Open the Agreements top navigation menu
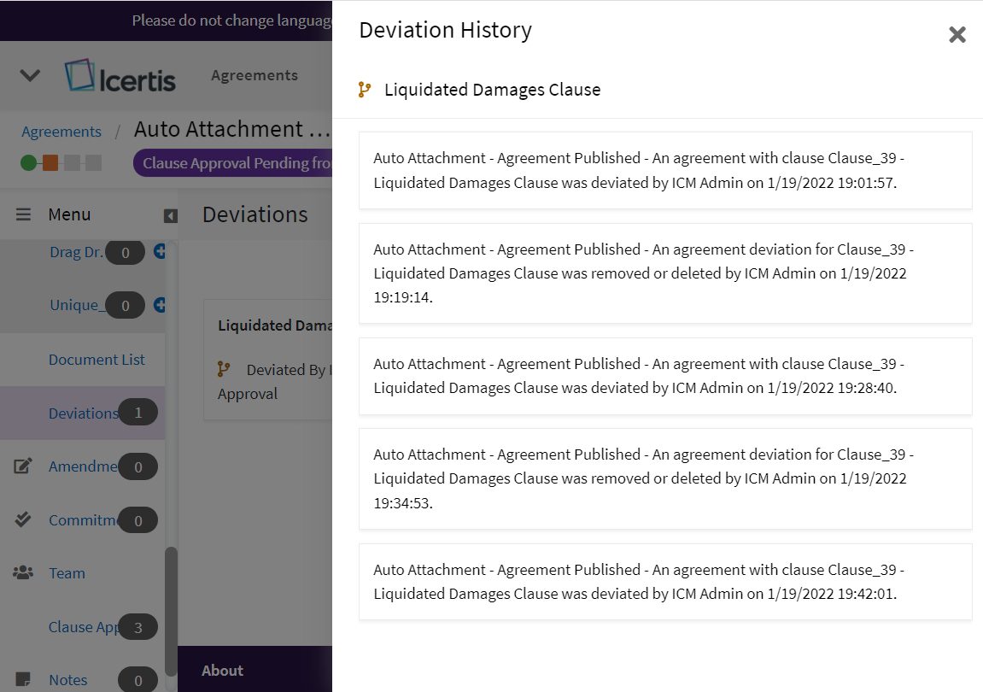Viewport: 983px width, 692px height. 254,75
